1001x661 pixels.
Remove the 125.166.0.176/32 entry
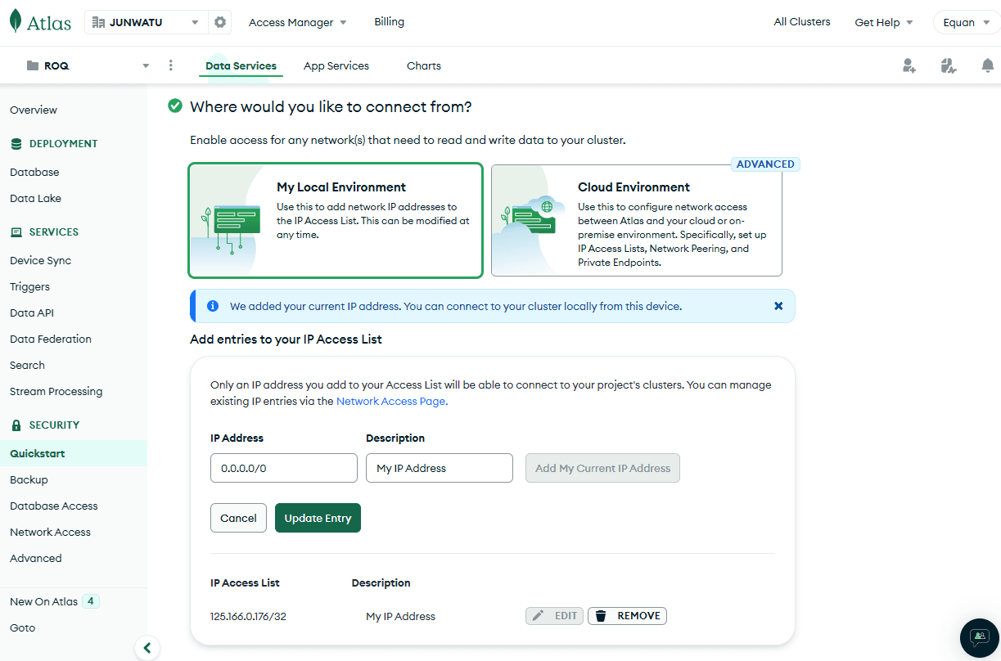(x=627, y=616)
